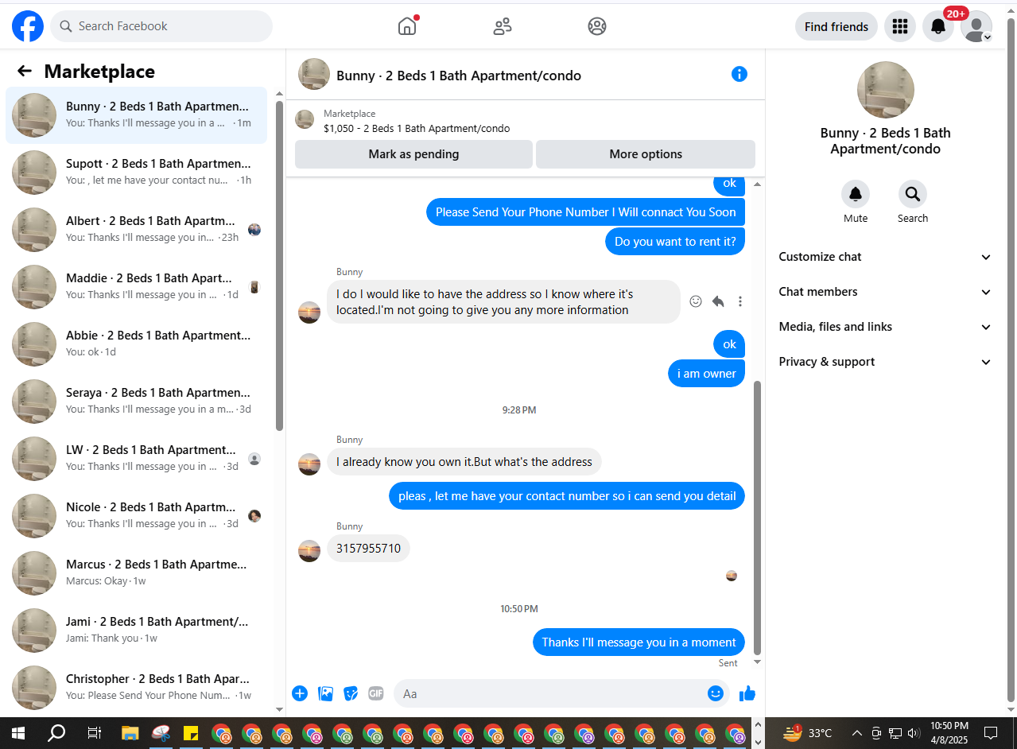The image size is (1017, 749).
Task: Open File Explorer from taskbar
Action: point(130,733)
